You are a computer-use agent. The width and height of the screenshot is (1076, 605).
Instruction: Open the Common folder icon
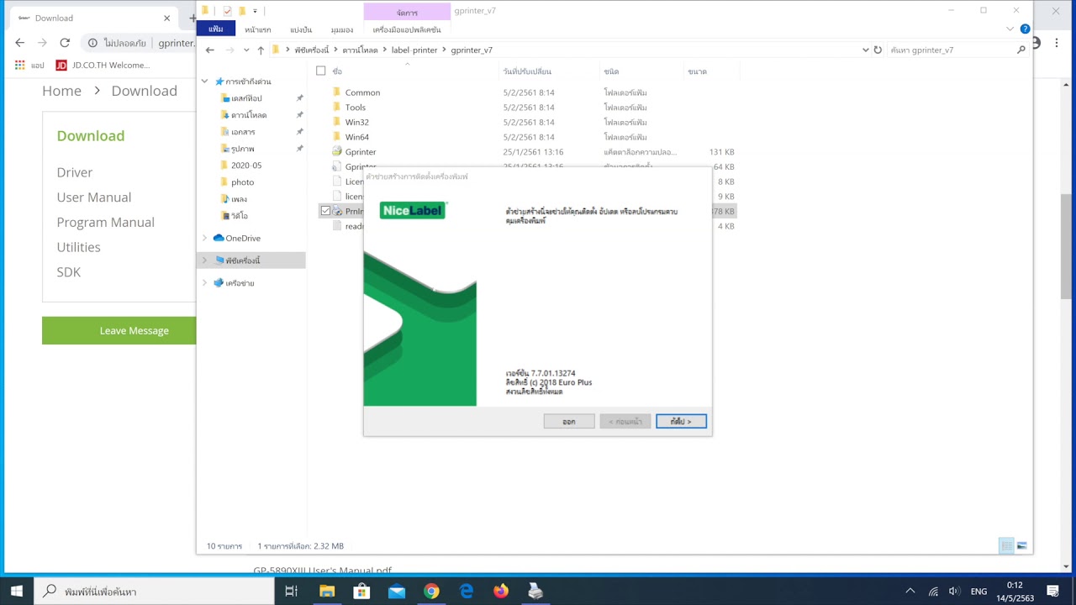click(336, 92)
